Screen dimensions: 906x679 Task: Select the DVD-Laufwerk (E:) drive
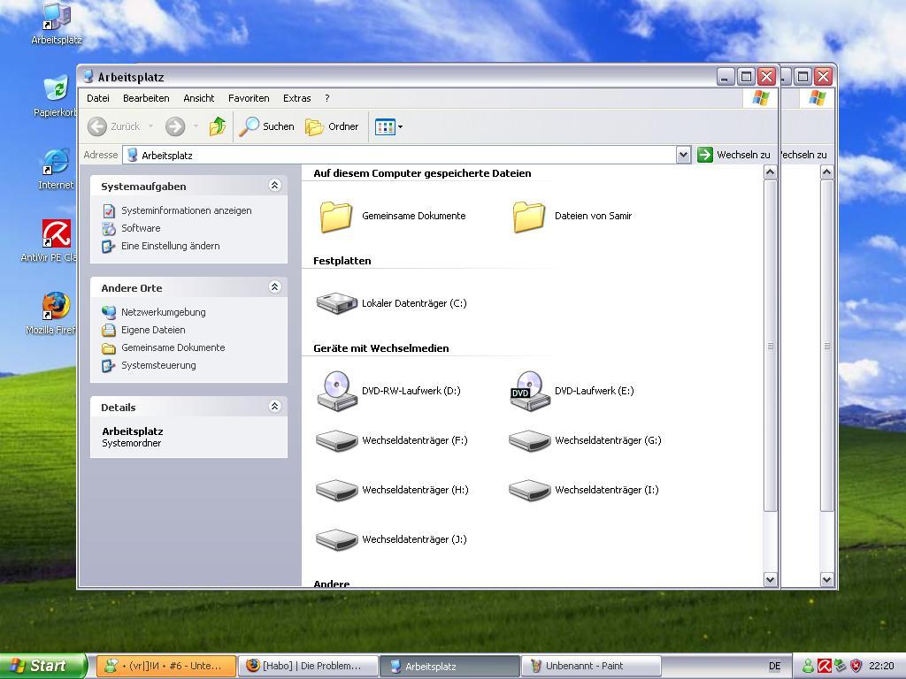[530, 391]
